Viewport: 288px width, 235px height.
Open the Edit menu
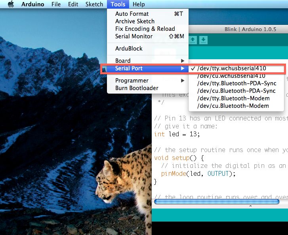[73, 4]
